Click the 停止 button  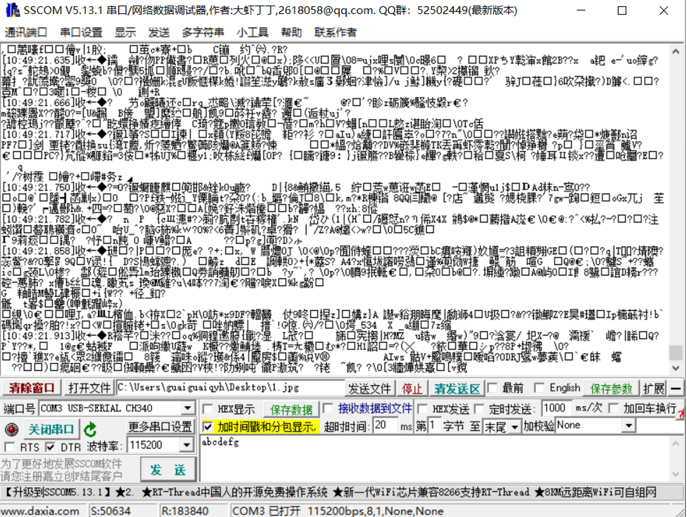(x=412, y=388)
